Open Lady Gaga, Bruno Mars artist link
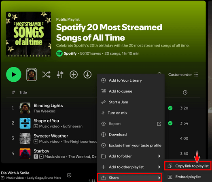 click(44, 178)
